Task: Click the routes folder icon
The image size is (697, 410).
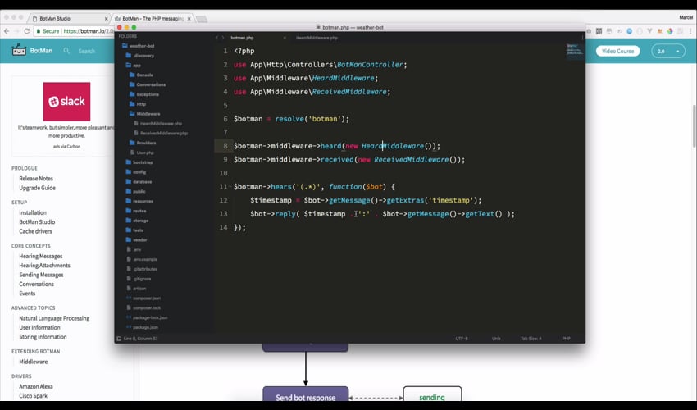Action: coord(129,211)
